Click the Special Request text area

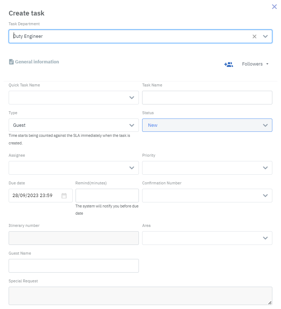pyautogui.click(x=140, y=296)
